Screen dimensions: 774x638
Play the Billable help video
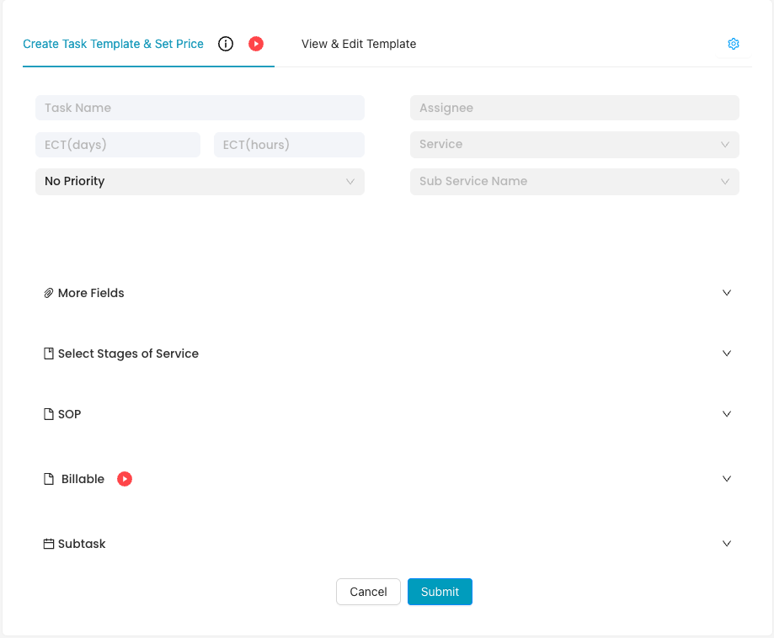(x=124, y=479)
